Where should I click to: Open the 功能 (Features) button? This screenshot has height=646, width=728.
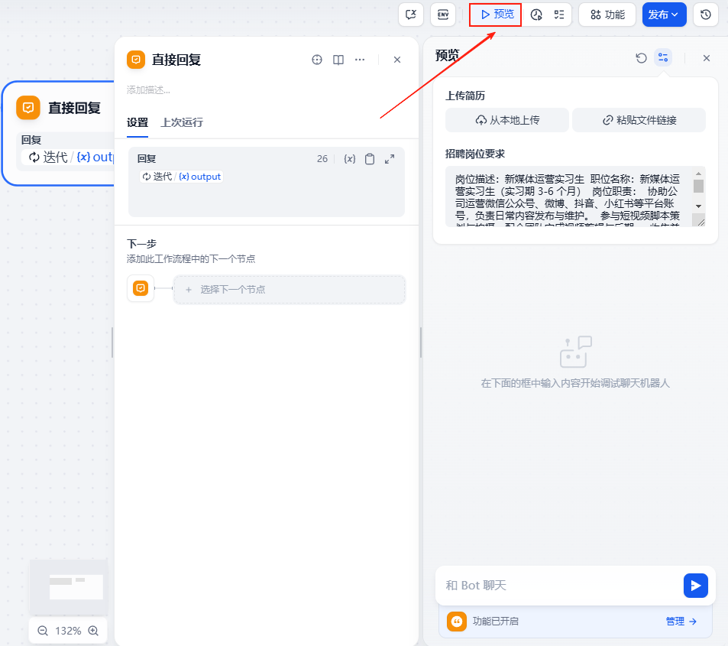click(607, 15)
